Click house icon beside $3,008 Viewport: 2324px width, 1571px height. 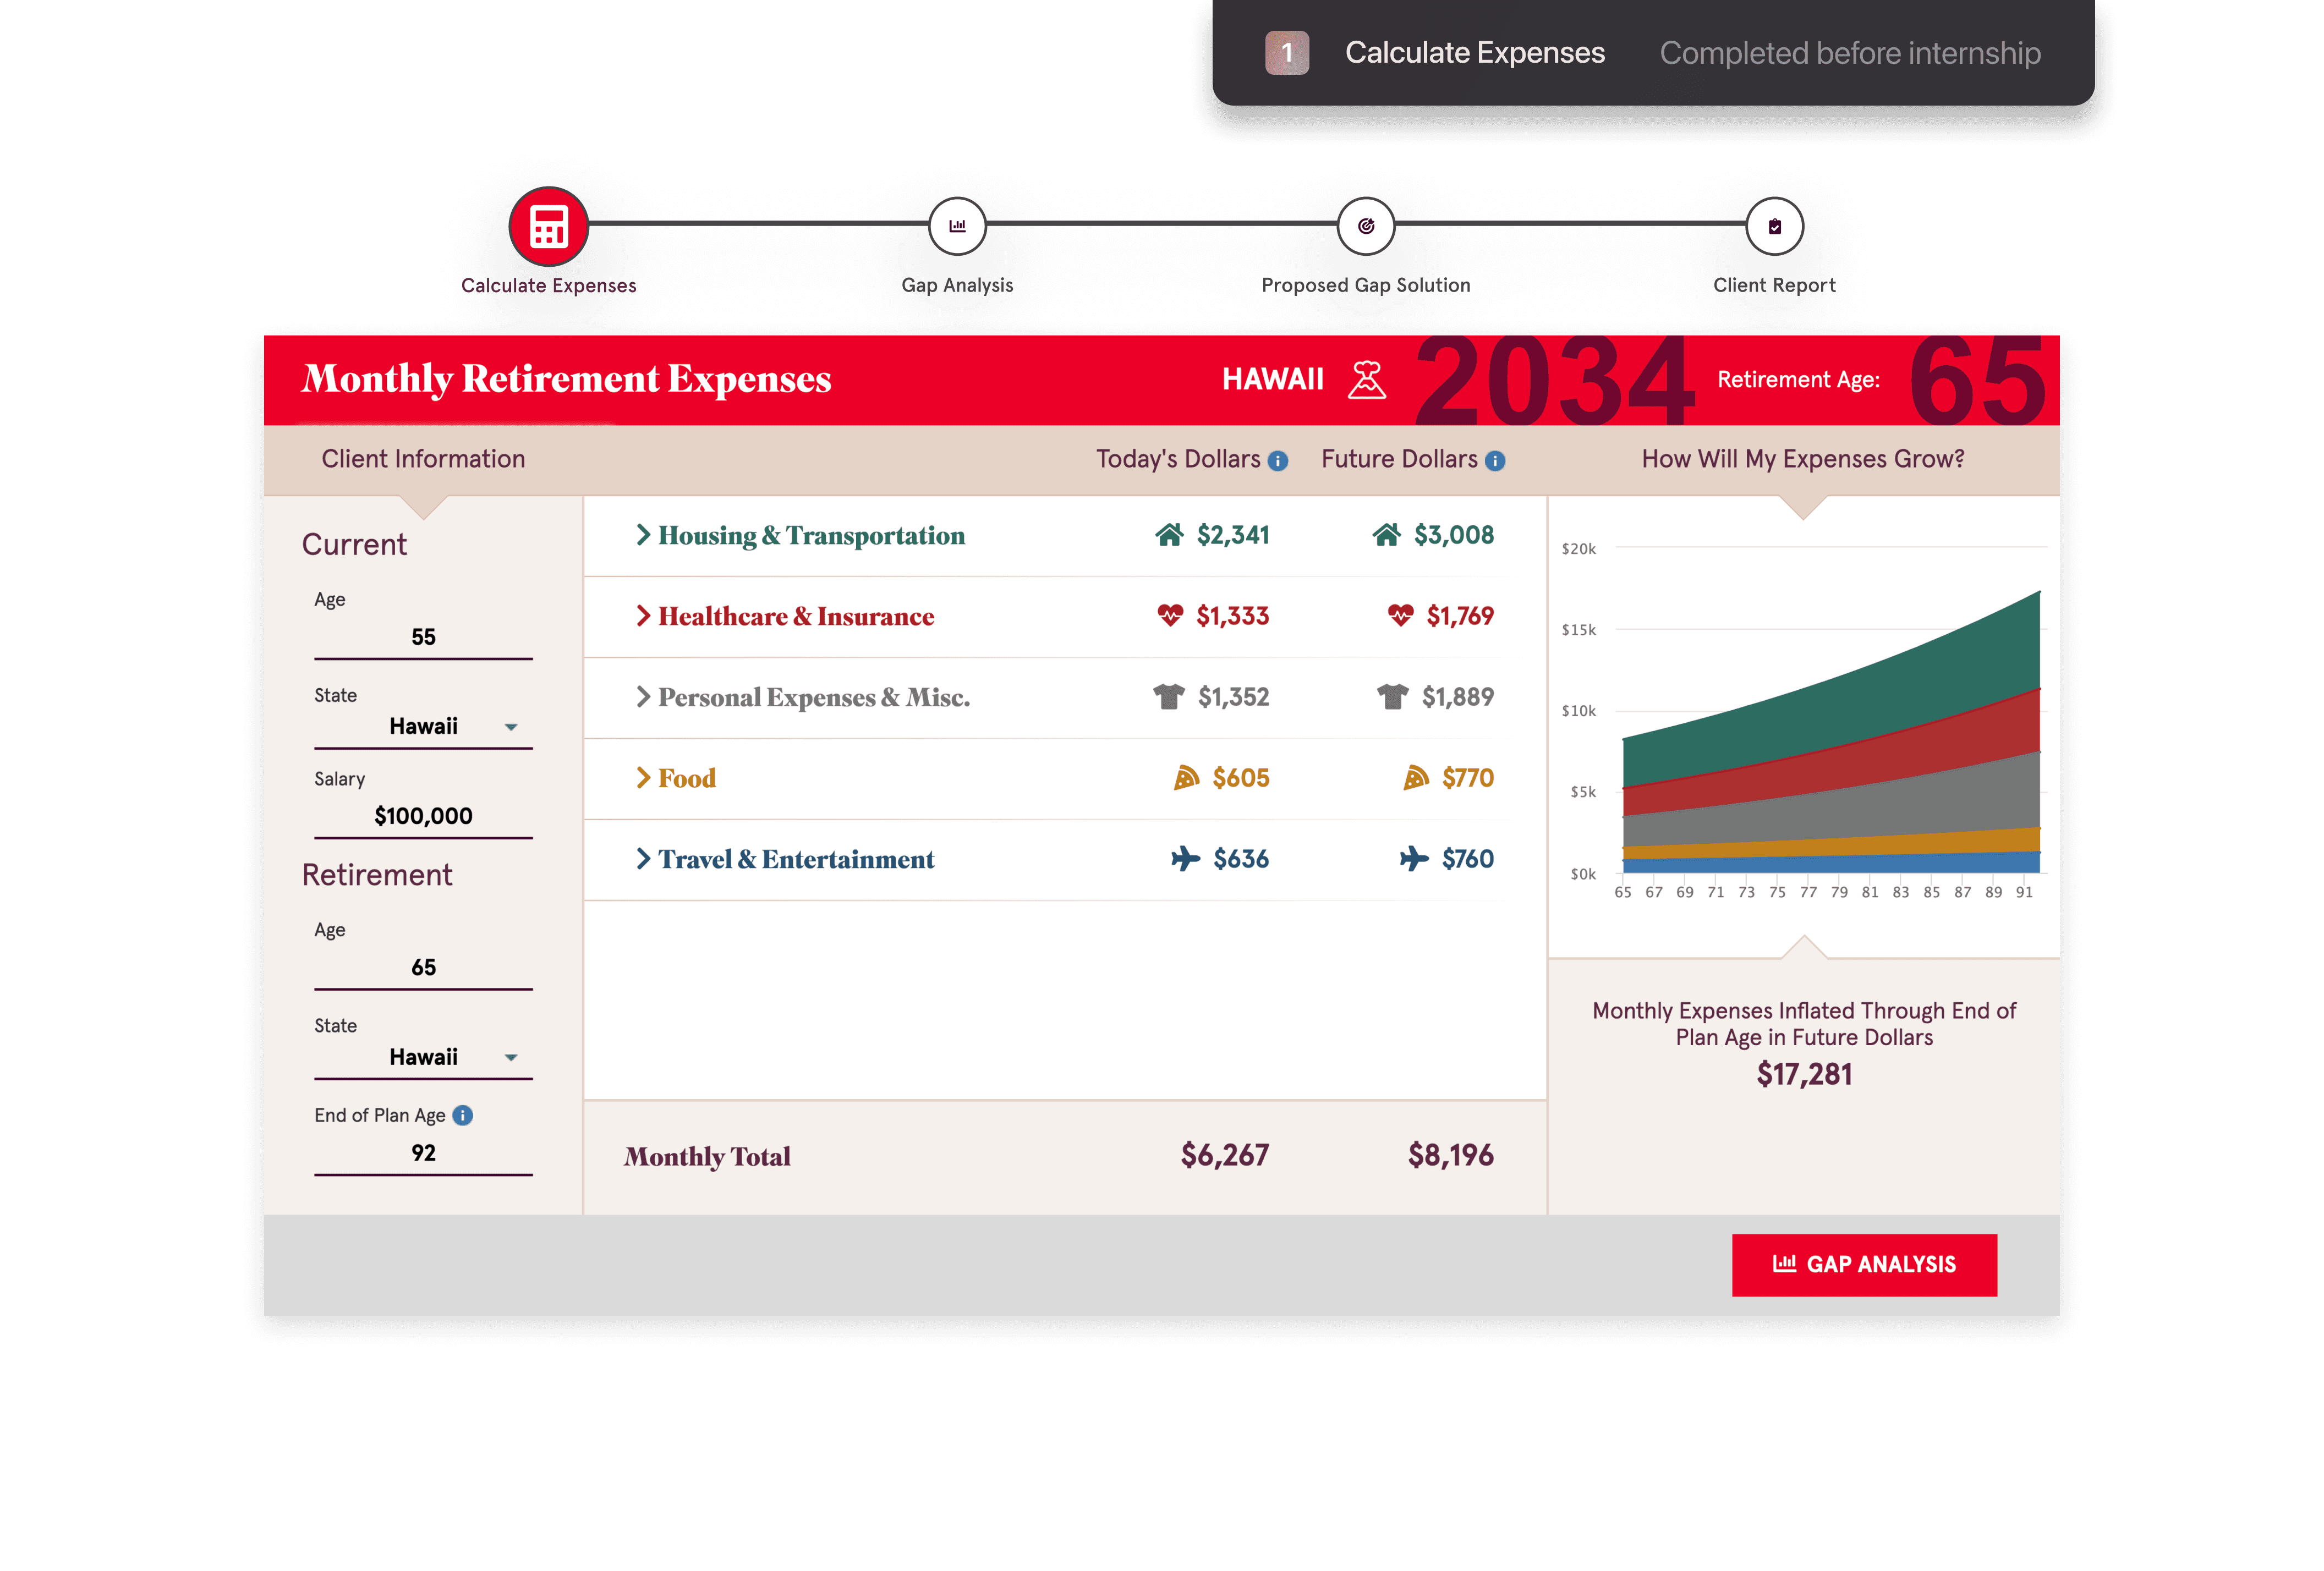(1386, 535)
